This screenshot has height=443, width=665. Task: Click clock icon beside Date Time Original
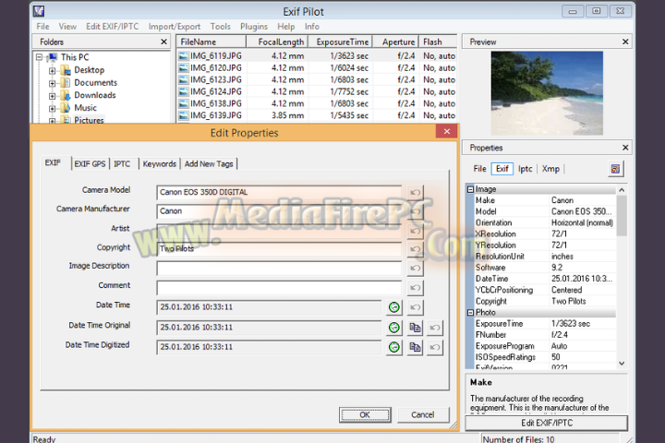(x=394, y=328)
